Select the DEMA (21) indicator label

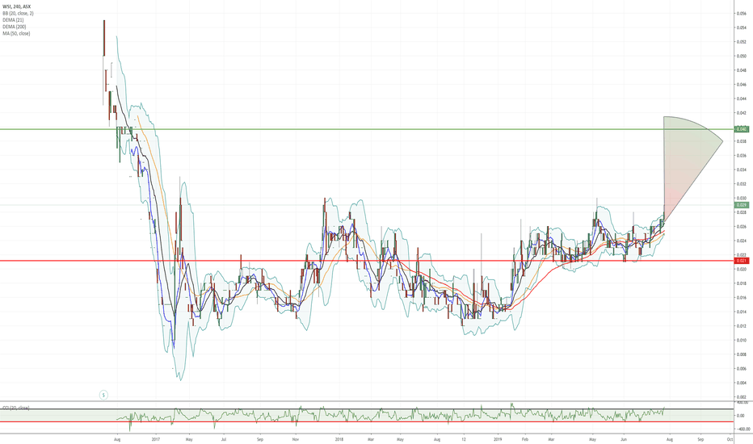pyautogui.click(x=13, y=20)
